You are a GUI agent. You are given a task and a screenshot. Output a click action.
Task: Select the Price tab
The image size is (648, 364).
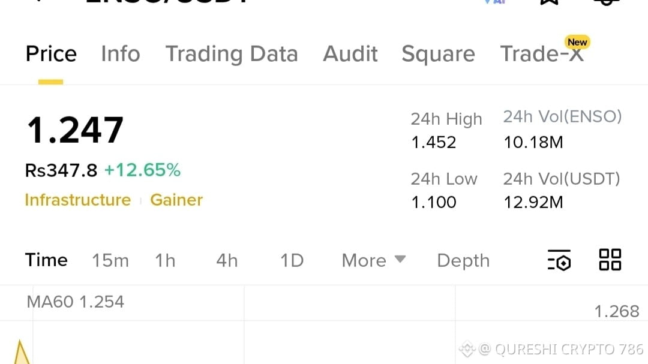(51, 54)
